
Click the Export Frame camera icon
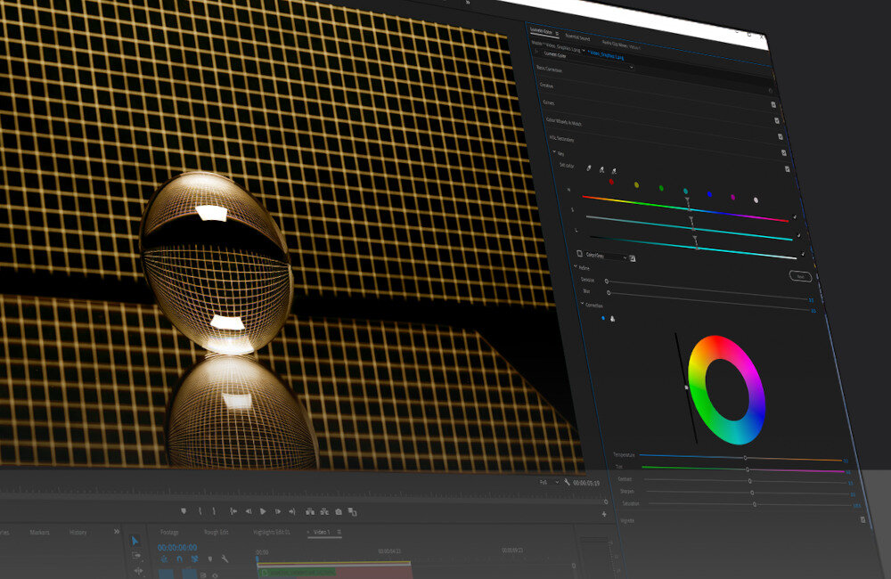click(339, 511)
